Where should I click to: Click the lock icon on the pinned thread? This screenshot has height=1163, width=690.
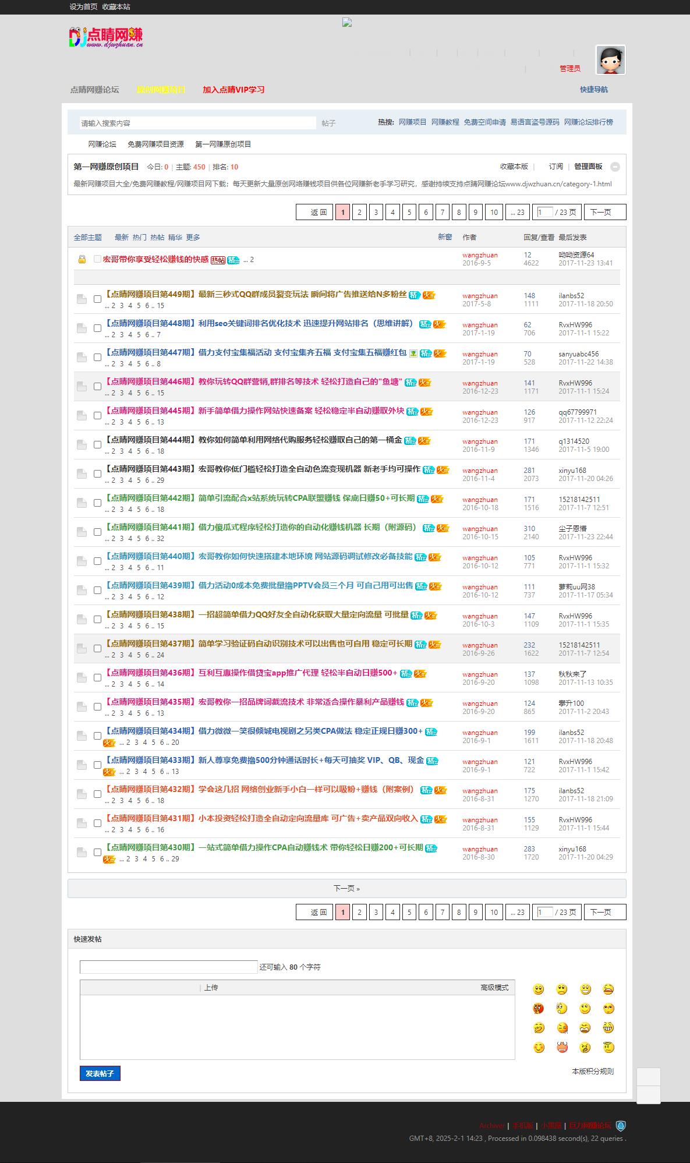82,259
